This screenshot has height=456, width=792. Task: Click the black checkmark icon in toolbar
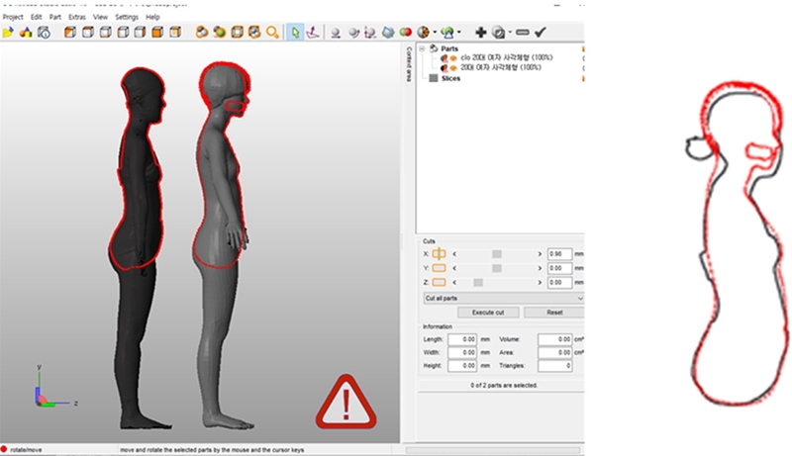[x=542, y=32]
